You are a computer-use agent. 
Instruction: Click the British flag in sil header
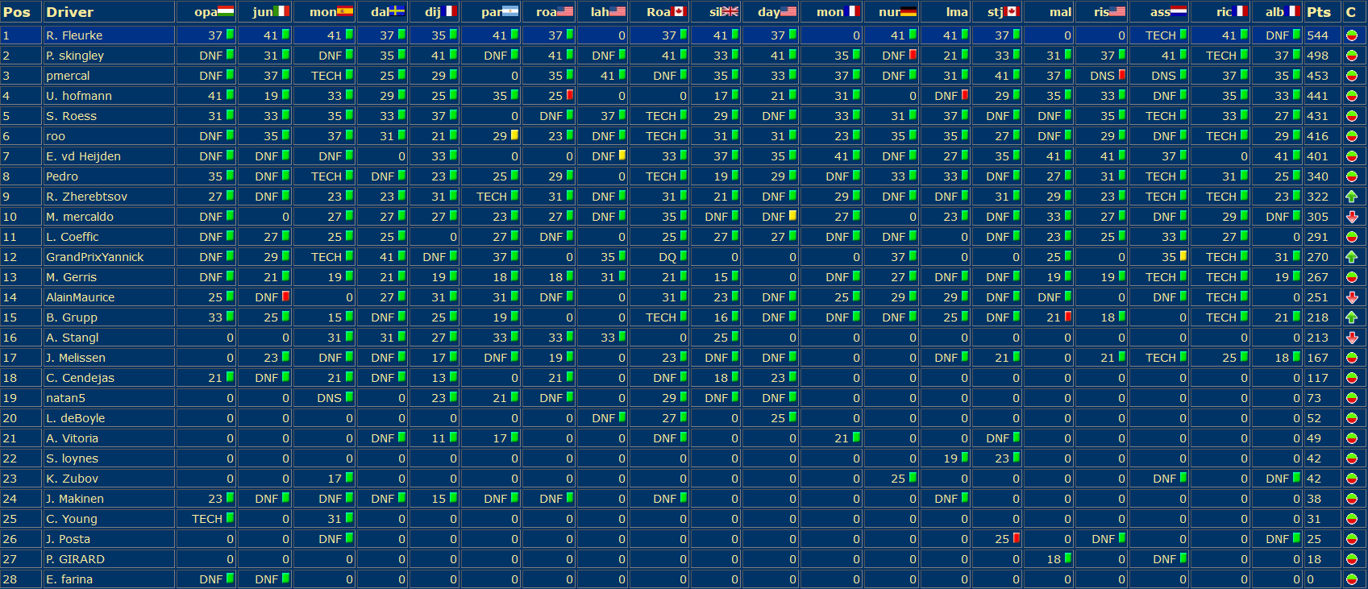point(730,11)
